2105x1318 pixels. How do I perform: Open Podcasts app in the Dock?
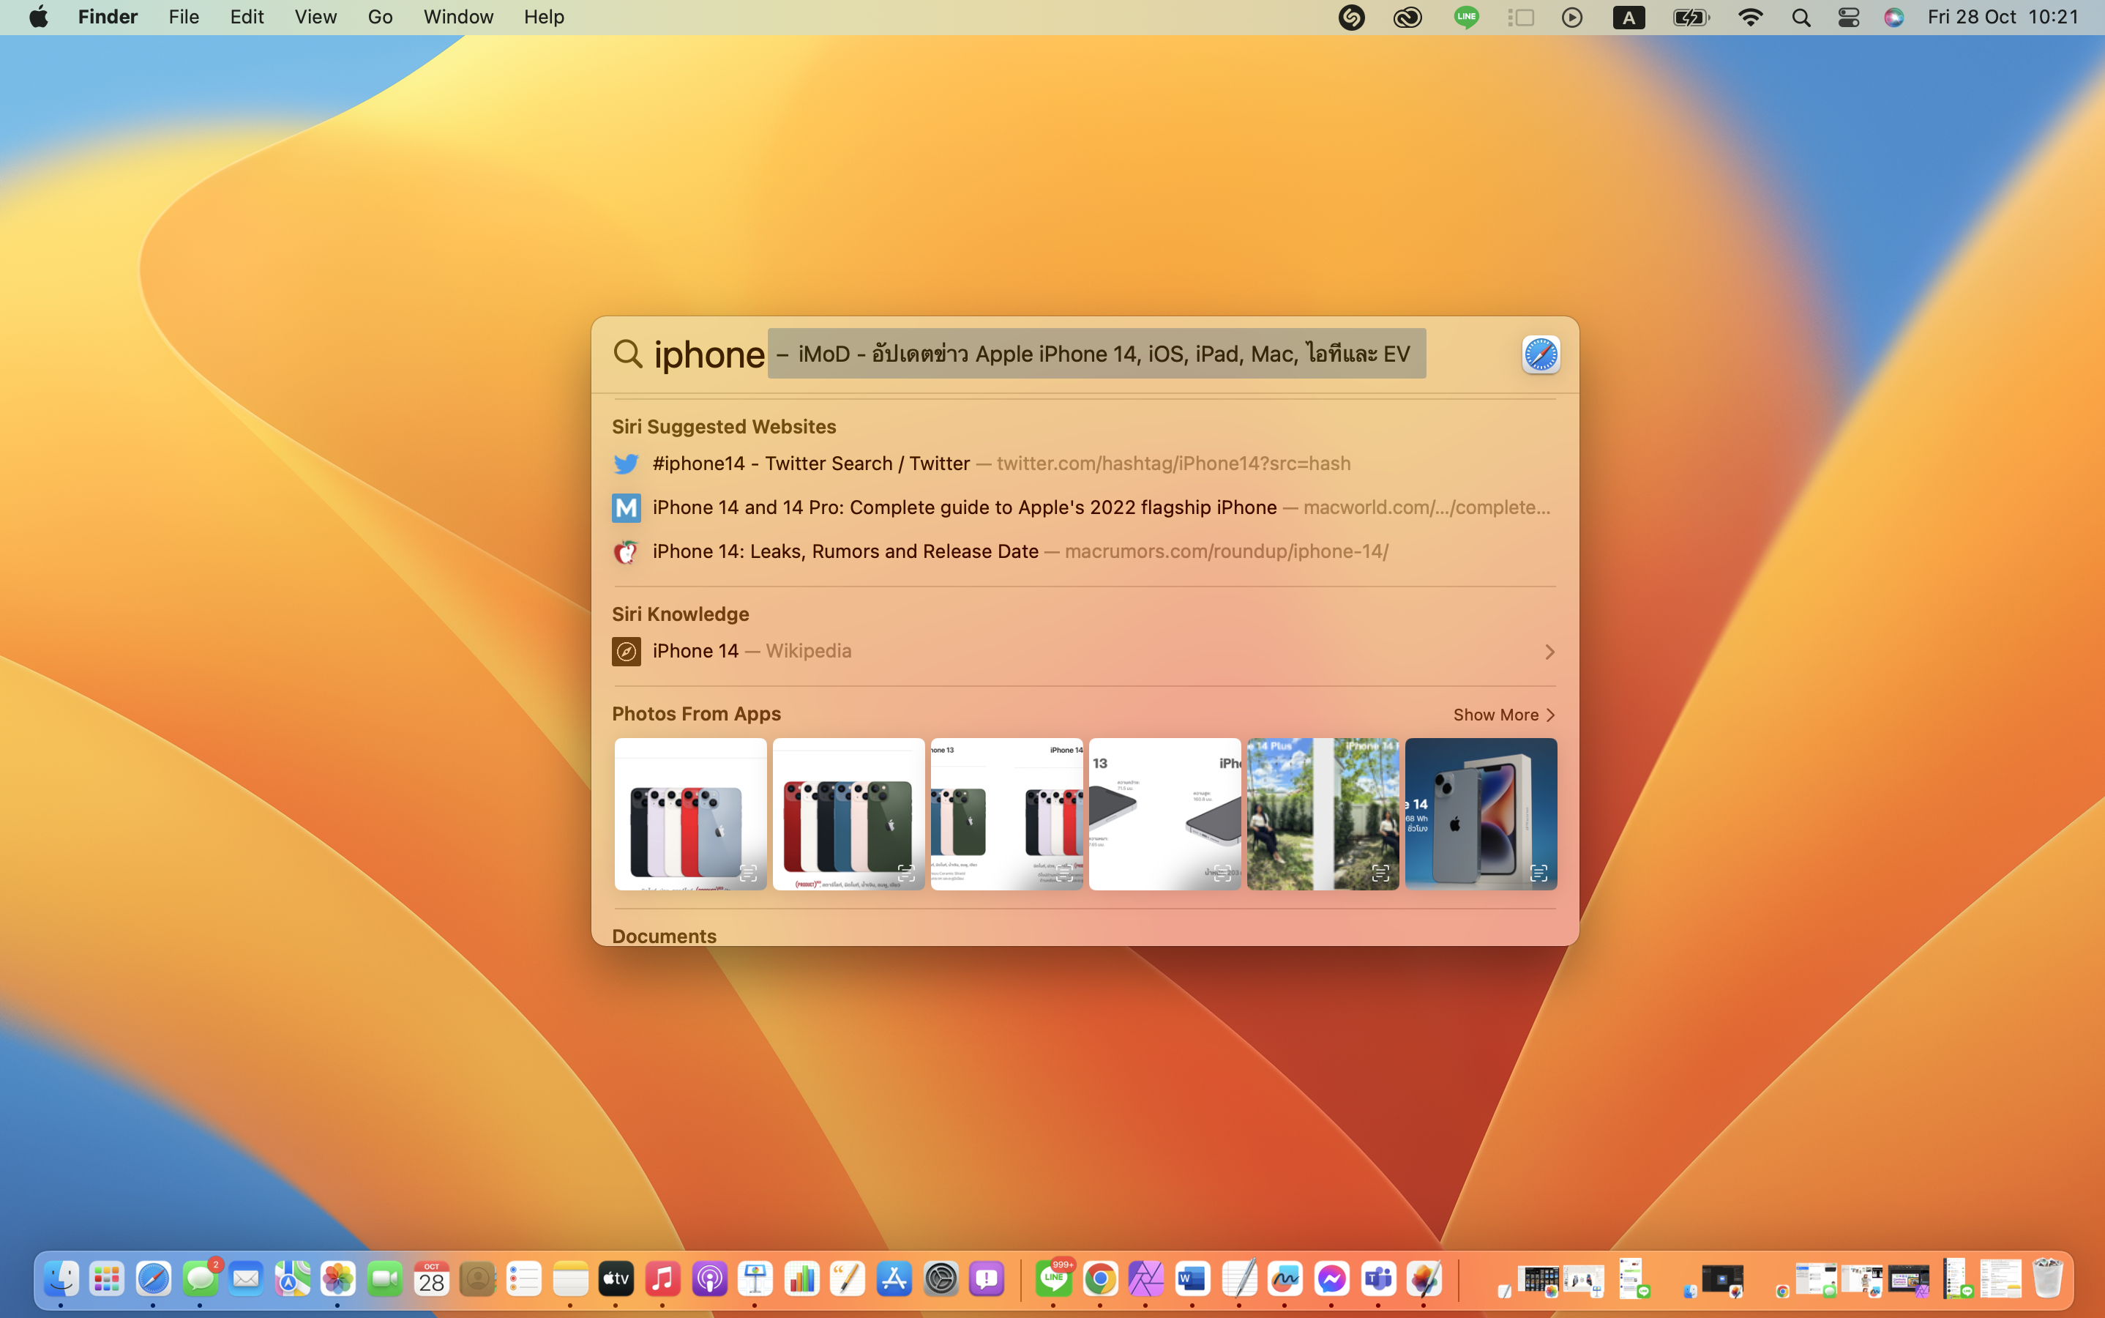pos(709,1278)
